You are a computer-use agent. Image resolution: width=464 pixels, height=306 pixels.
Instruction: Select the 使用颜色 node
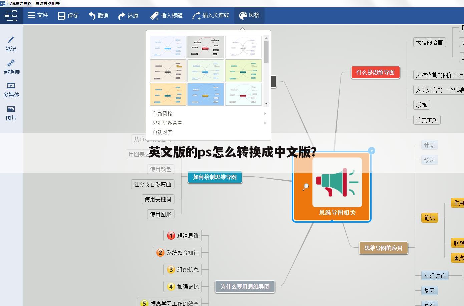(x=160, y=169)
